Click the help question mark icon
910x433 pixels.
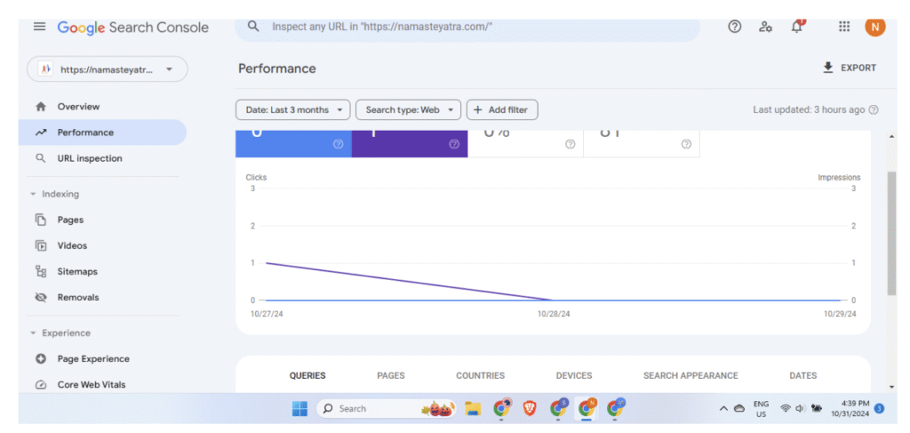(734, 27)
